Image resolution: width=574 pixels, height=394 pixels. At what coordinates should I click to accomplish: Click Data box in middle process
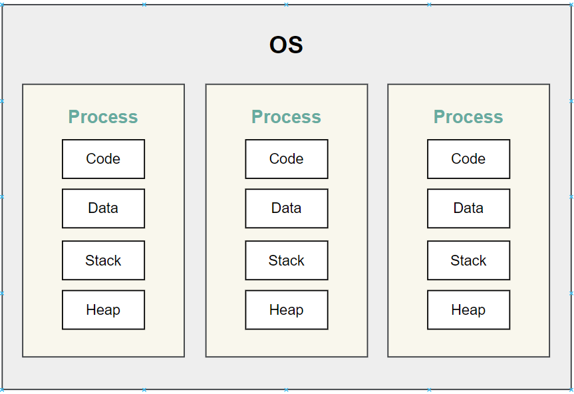[x=287, y=208]
